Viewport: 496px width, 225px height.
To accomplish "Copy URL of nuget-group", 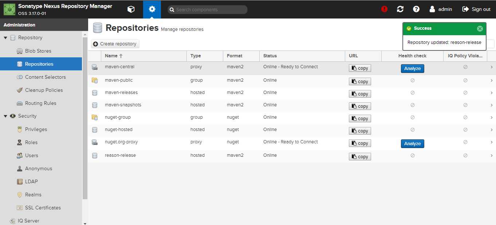I will pos(360,119).
